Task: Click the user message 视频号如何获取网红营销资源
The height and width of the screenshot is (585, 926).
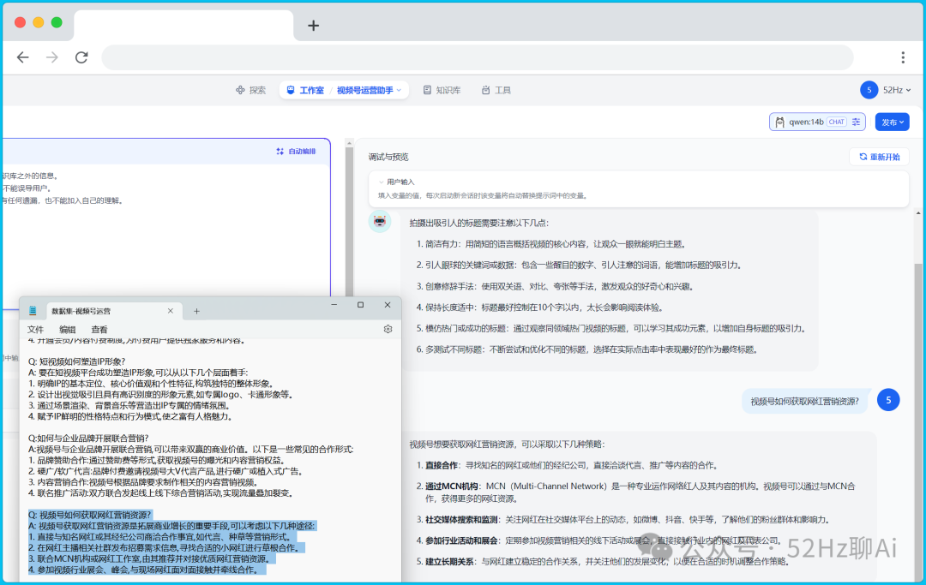Action: [804, 402]
